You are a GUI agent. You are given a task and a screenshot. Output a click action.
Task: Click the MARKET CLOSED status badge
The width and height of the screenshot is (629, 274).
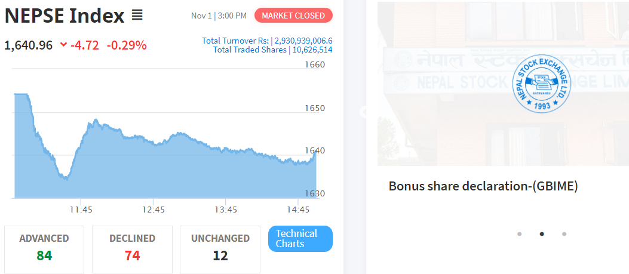click(293, 16)
